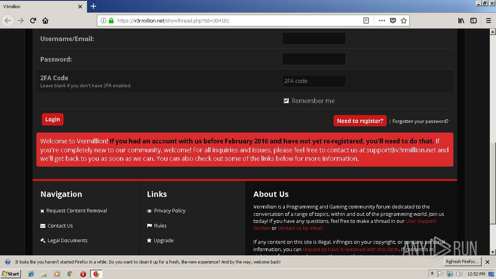Image resolution: width=496 pixels, height=279 pixels.
Task: Click envelope icon beside Contact Us
Action: pos(43,226)
